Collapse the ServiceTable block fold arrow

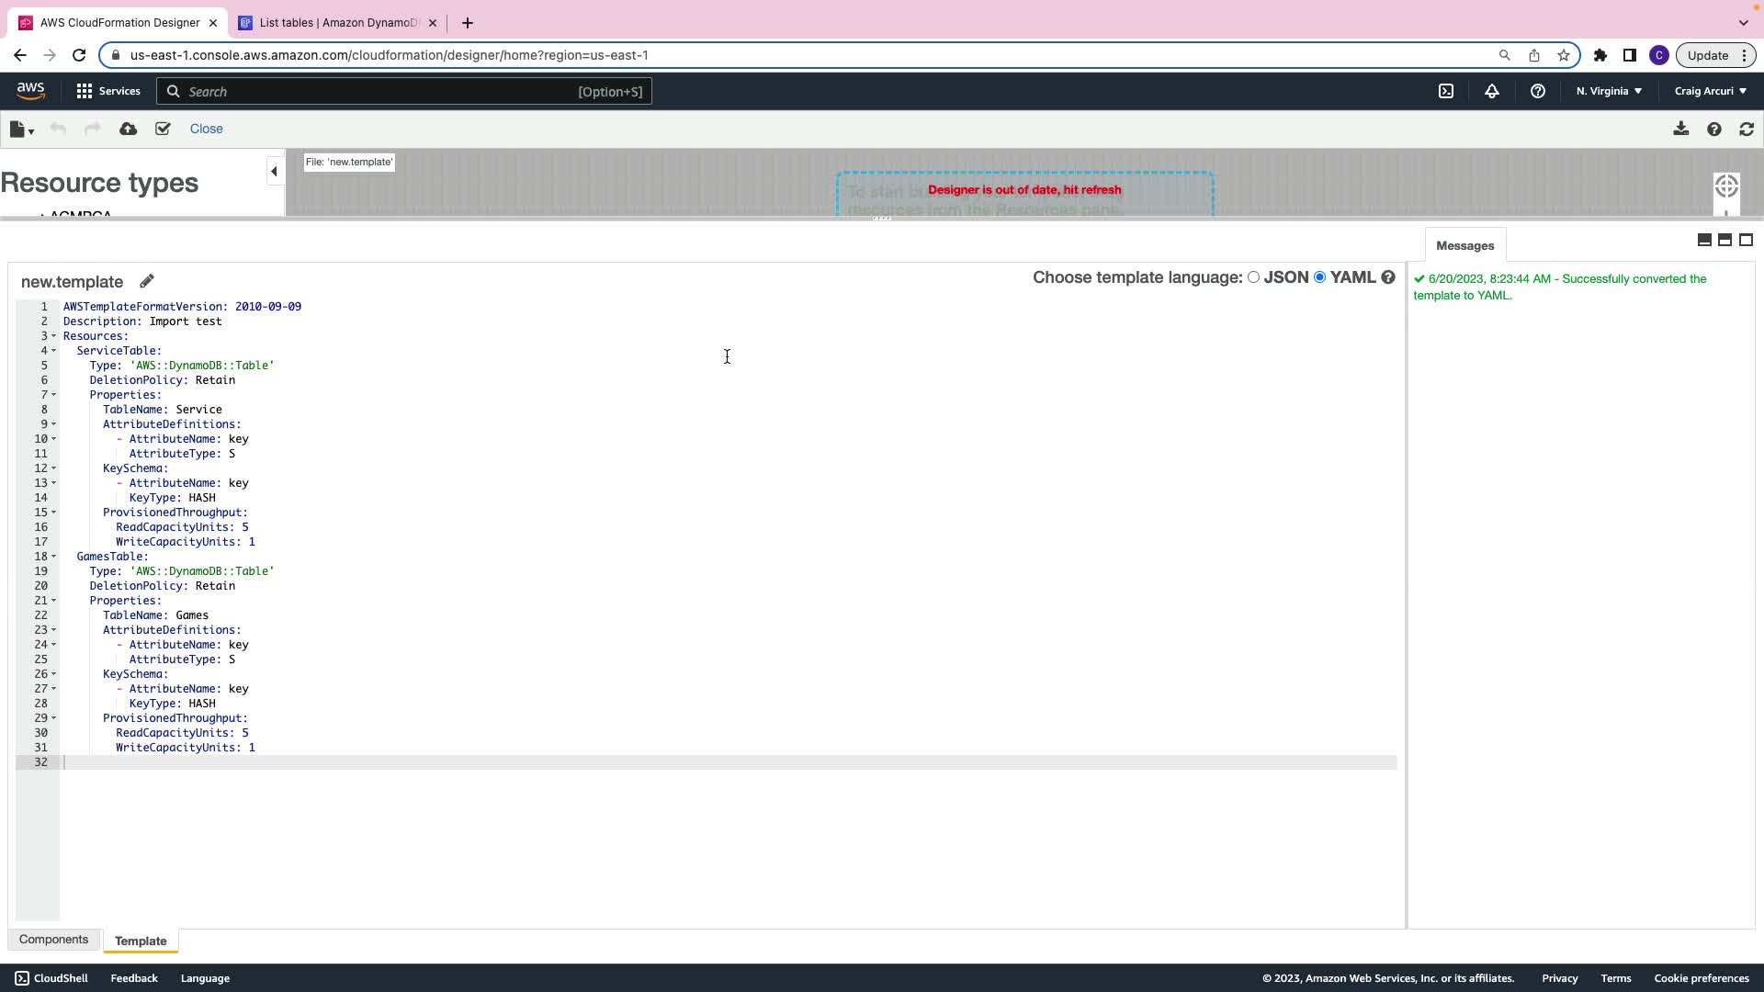(53, 351)
